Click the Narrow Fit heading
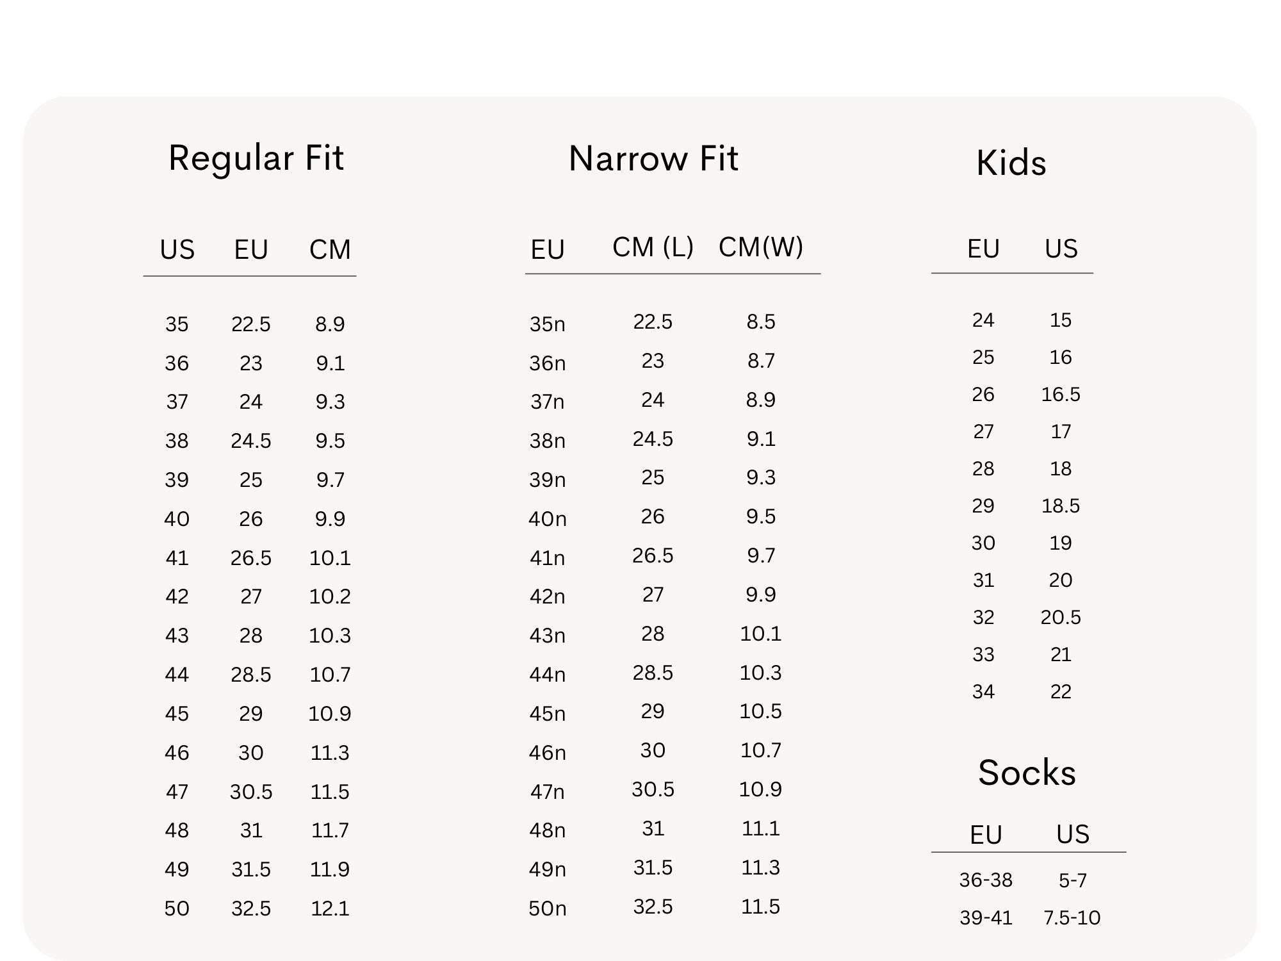Viewport: 1281px width, 961px height. [x=653, y=158]
